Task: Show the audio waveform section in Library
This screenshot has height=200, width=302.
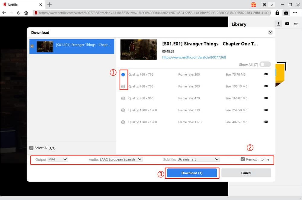Action: 296,24
